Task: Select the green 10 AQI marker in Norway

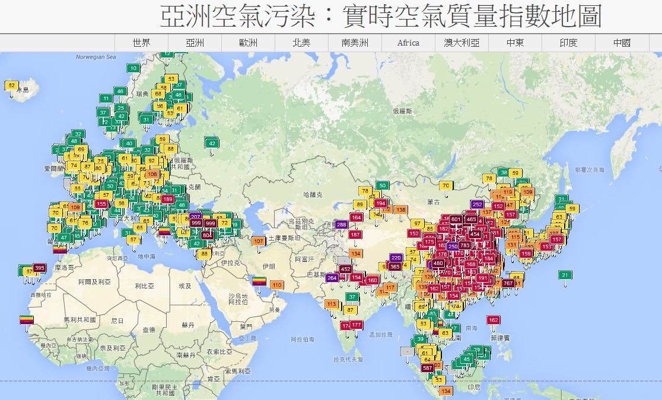Action: tap(133, 68)
